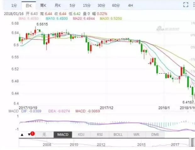195x150 pixels.
Task: Switch to the 60分 interval tab
Action: coord(116,5)
